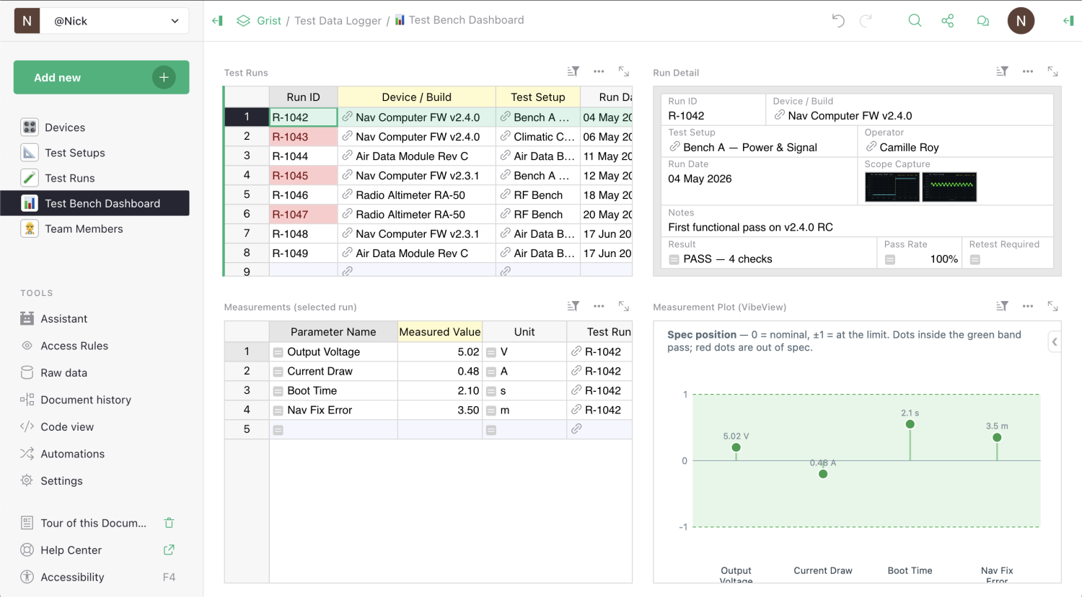Image resolution: width=1082 pixels, height=597 pixels.
Task: Select row 6 number in Test Runs
Action: pos(247,214)
